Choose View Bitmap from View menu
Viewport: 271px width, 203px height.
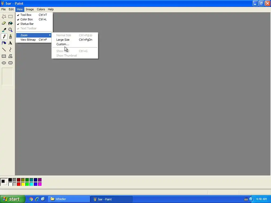34,40
